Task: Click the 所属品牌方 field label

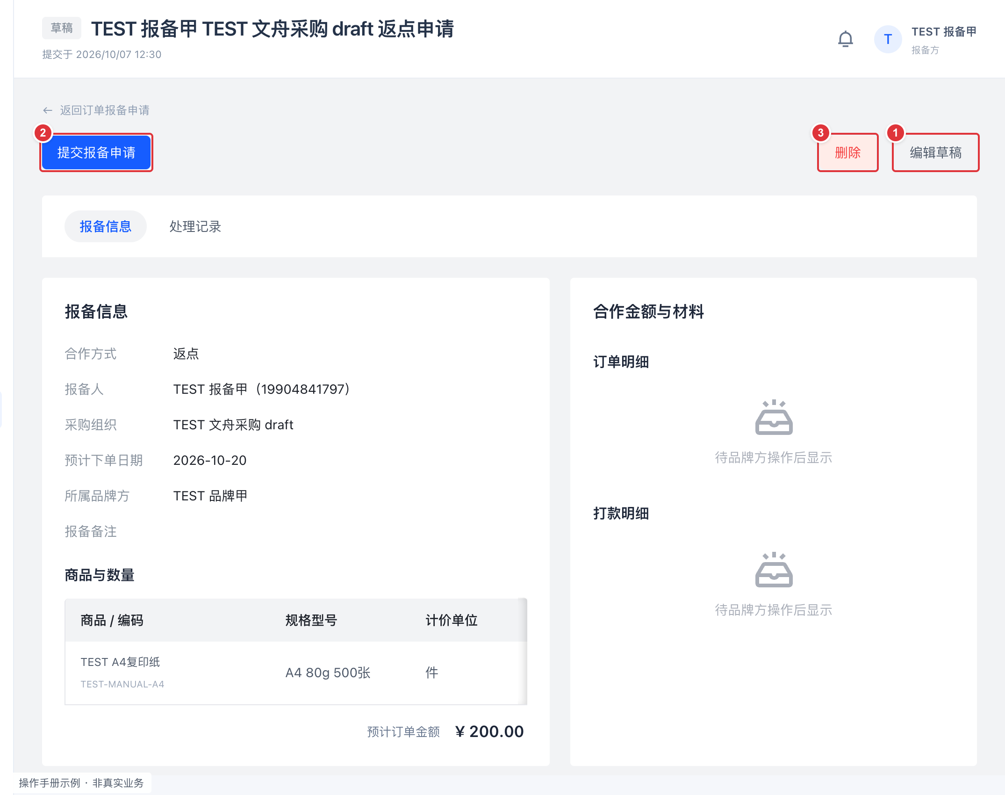Action: pyautogui.click(x=97, y=496)
